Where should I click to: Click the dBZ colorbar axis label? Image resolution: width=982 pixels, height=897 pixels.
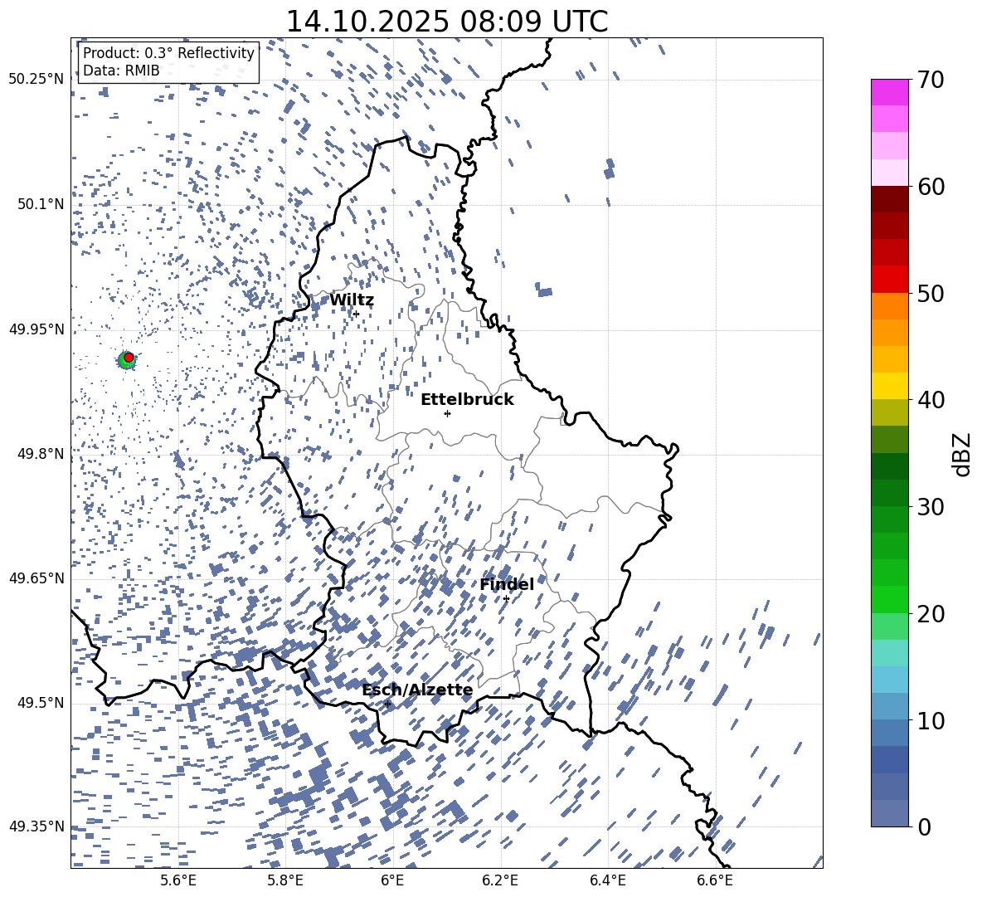(961, 454)
